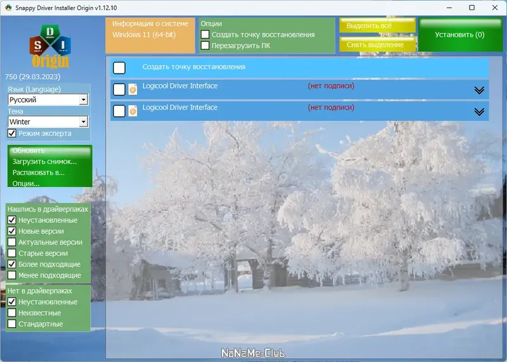Check 'Стандартные' filter

[12, 323]
